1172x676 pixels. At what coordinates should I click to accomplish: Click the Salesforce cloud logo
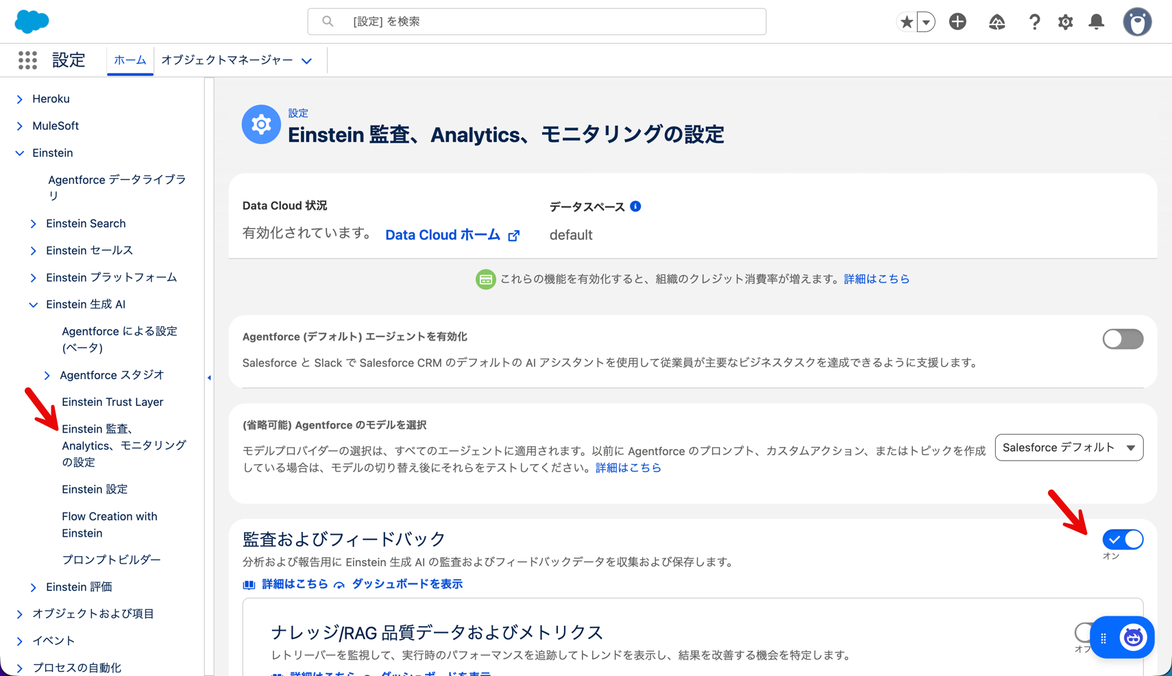click(32, 21)
